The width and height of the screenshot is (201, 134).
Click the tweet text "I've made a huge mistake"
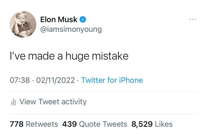[69, 56]
